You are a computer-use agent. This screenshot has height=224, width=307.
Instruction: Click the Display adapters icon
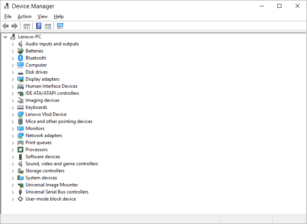(x=20, y=79)
